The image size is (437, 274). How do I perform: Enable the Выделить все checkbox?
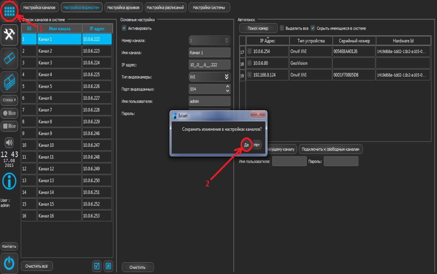282,28
